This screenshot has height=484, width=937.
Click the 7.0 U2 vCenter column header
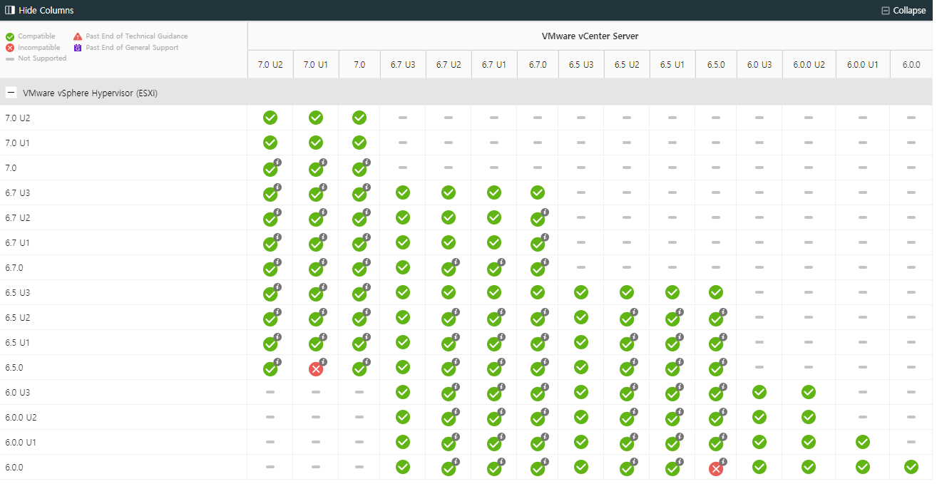(270, 64)
